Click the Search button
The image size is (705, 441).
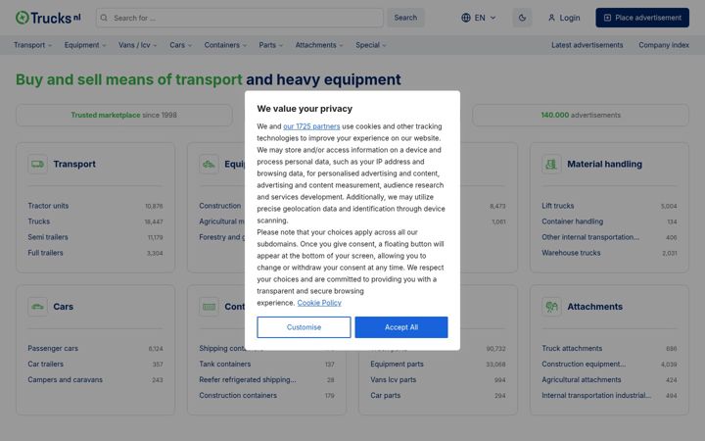click(405, 18)
